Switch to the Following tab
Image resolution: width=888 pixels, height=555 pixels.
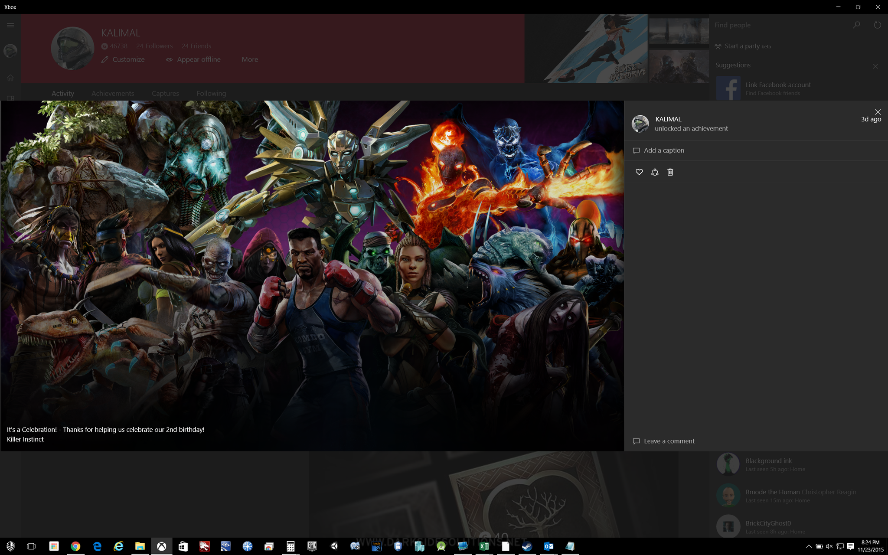[211, 93]
